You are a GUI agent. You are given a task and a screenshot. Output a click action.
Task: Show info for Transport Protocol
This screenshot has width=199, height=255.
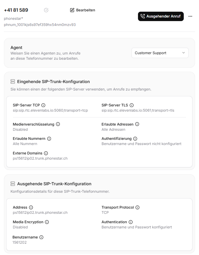click(x=137, y=207)
